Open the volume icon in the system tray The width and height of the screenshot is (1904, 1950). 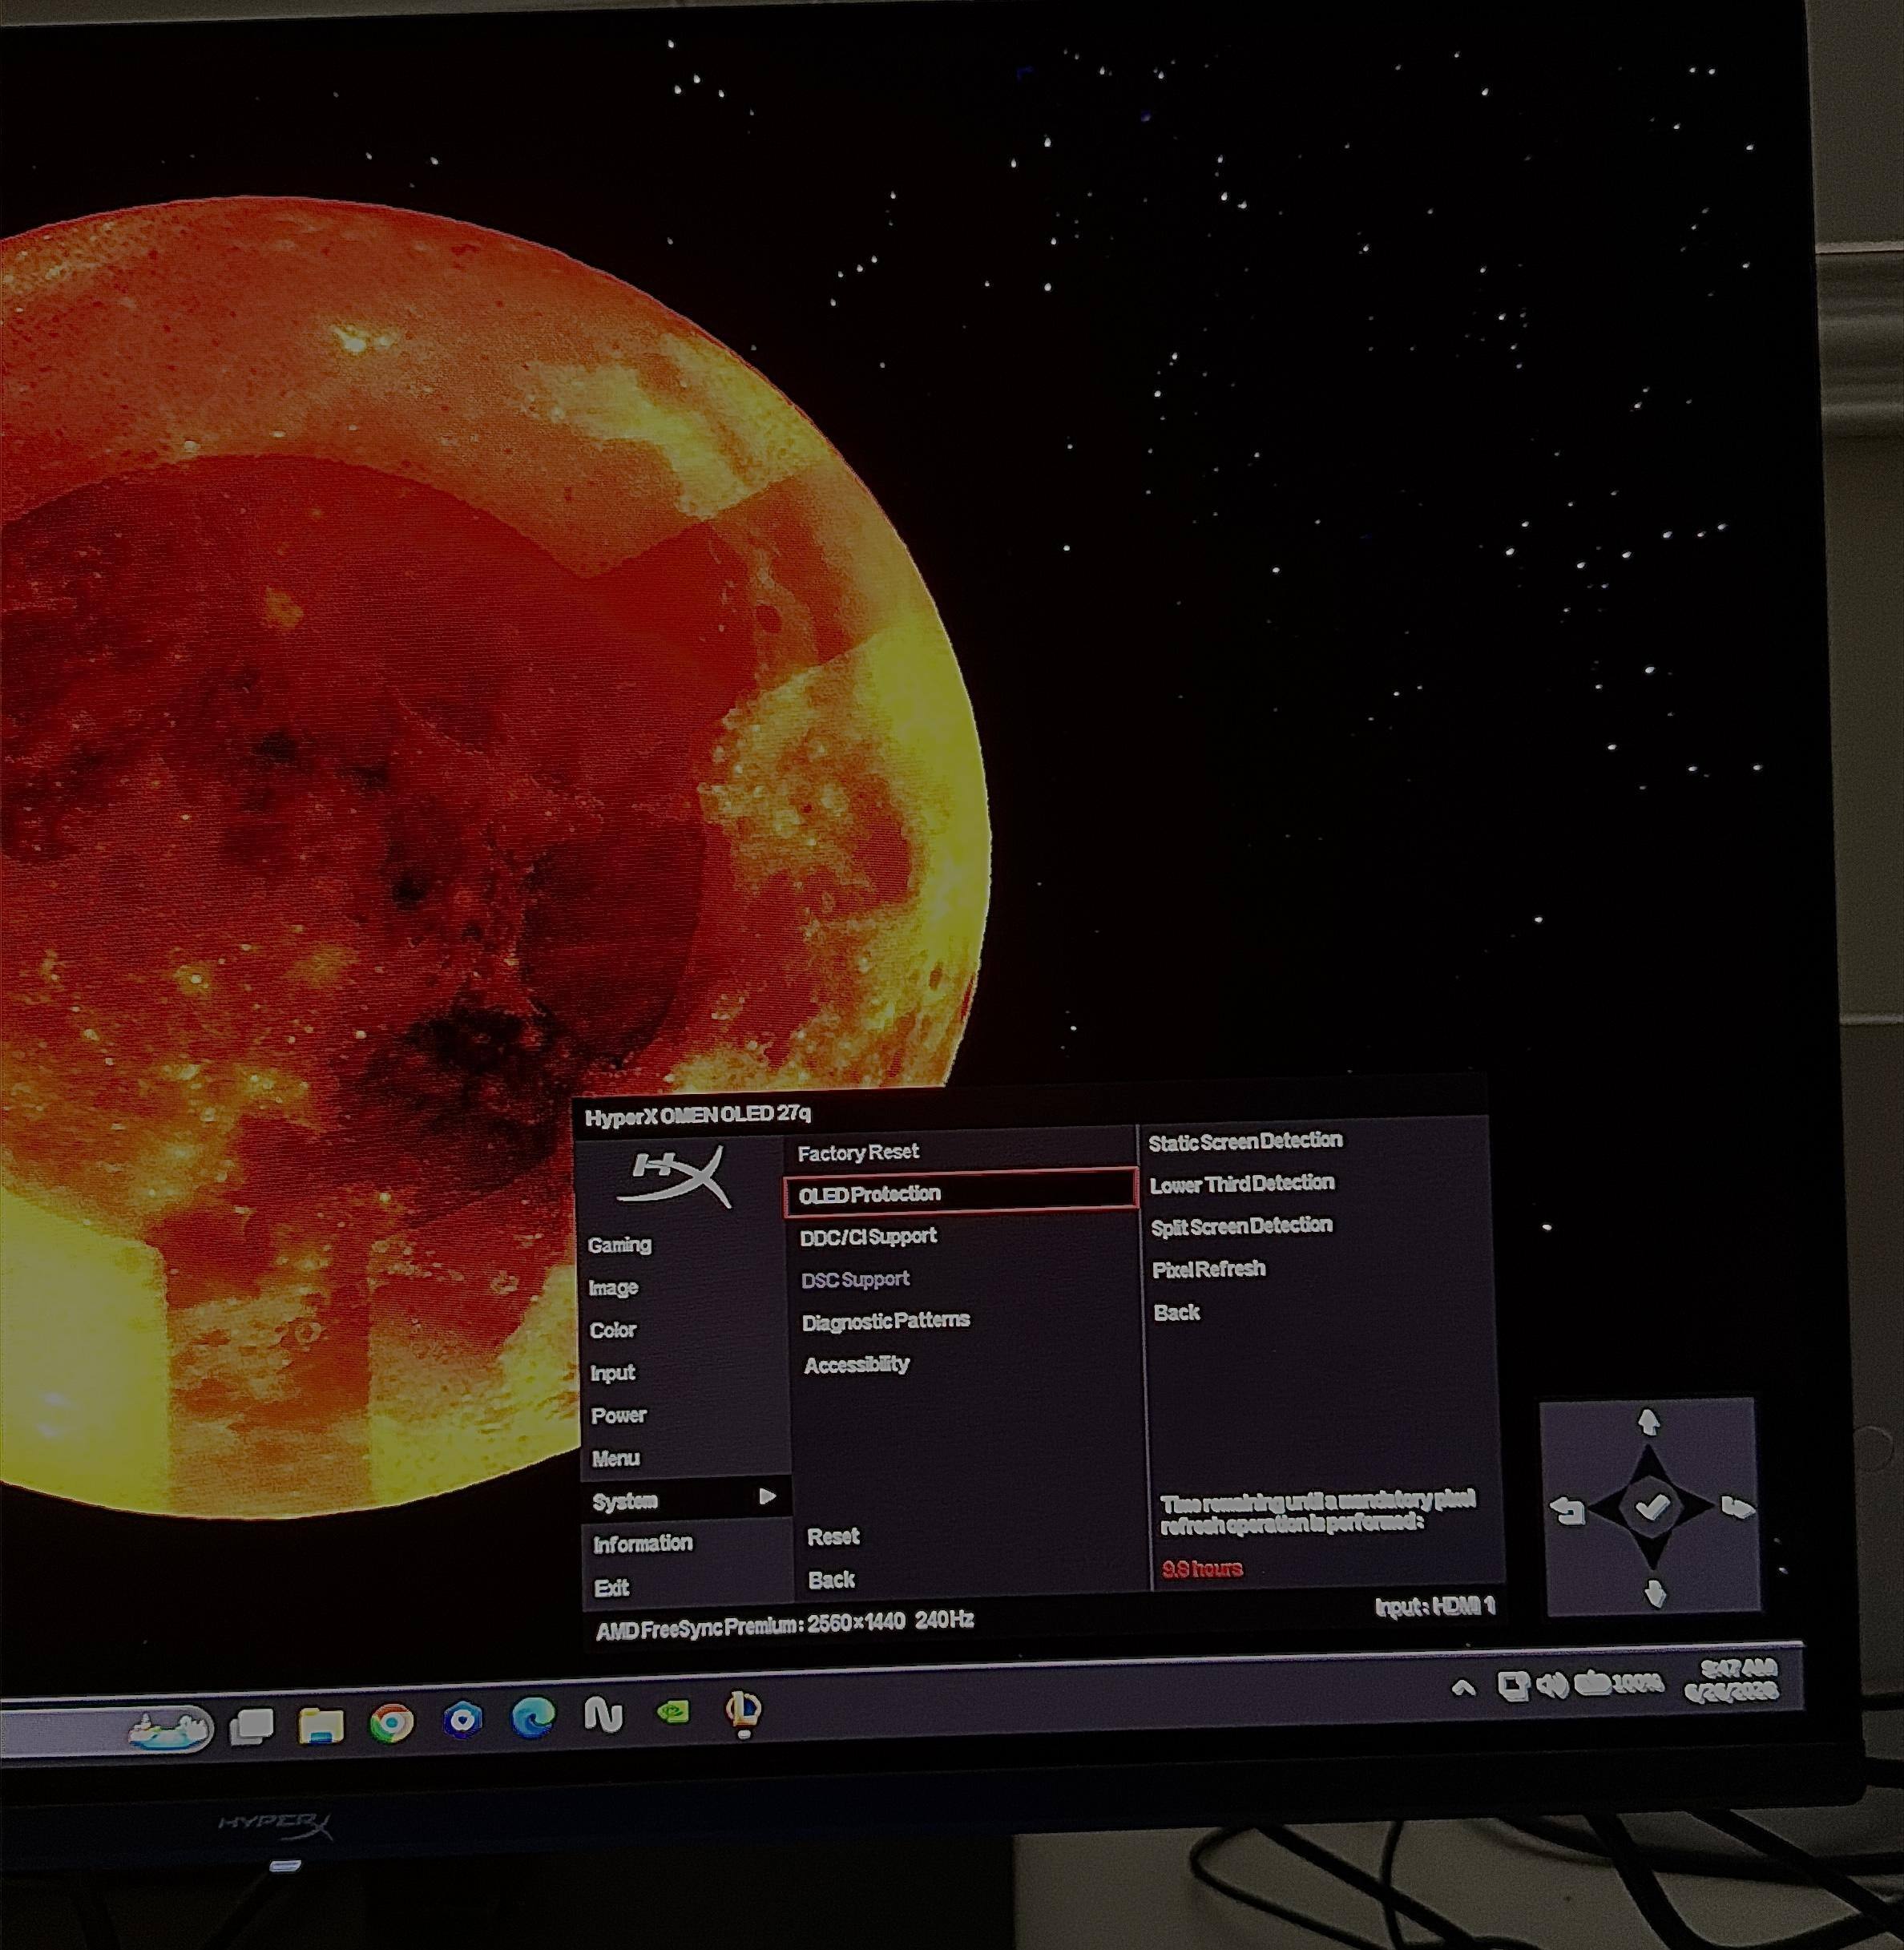point(1551,1686)
